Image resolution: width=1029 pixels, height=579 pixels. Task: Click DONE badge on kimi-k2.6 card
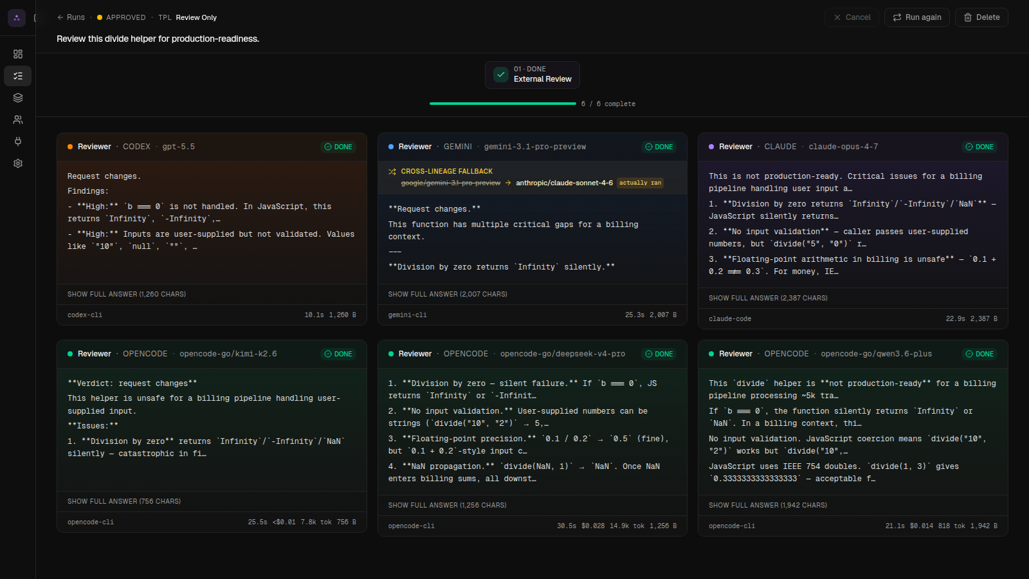point(338,354)
